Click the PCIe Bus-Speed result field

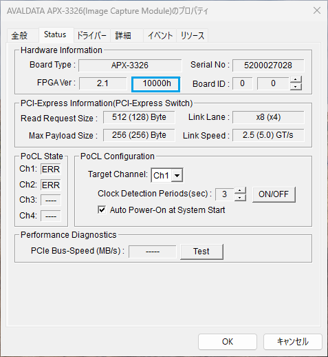153,252
